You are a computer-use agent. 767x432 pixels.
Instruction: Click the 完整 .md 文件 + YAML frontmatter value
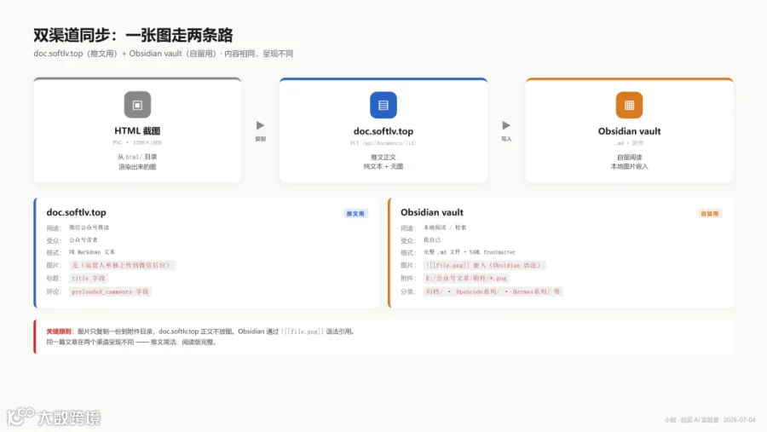pyautogui.click(x=469, y=252)
